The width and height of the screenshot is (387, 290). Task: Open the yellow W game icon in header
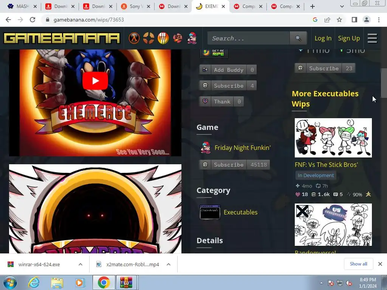pyautogui.click(x=163, y=38)
